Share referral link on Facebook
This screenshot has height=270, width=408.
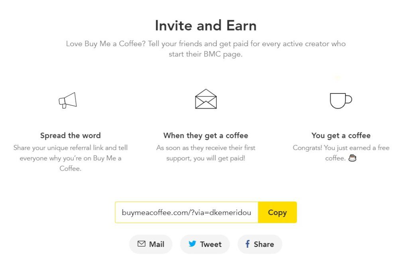point(260,244)
